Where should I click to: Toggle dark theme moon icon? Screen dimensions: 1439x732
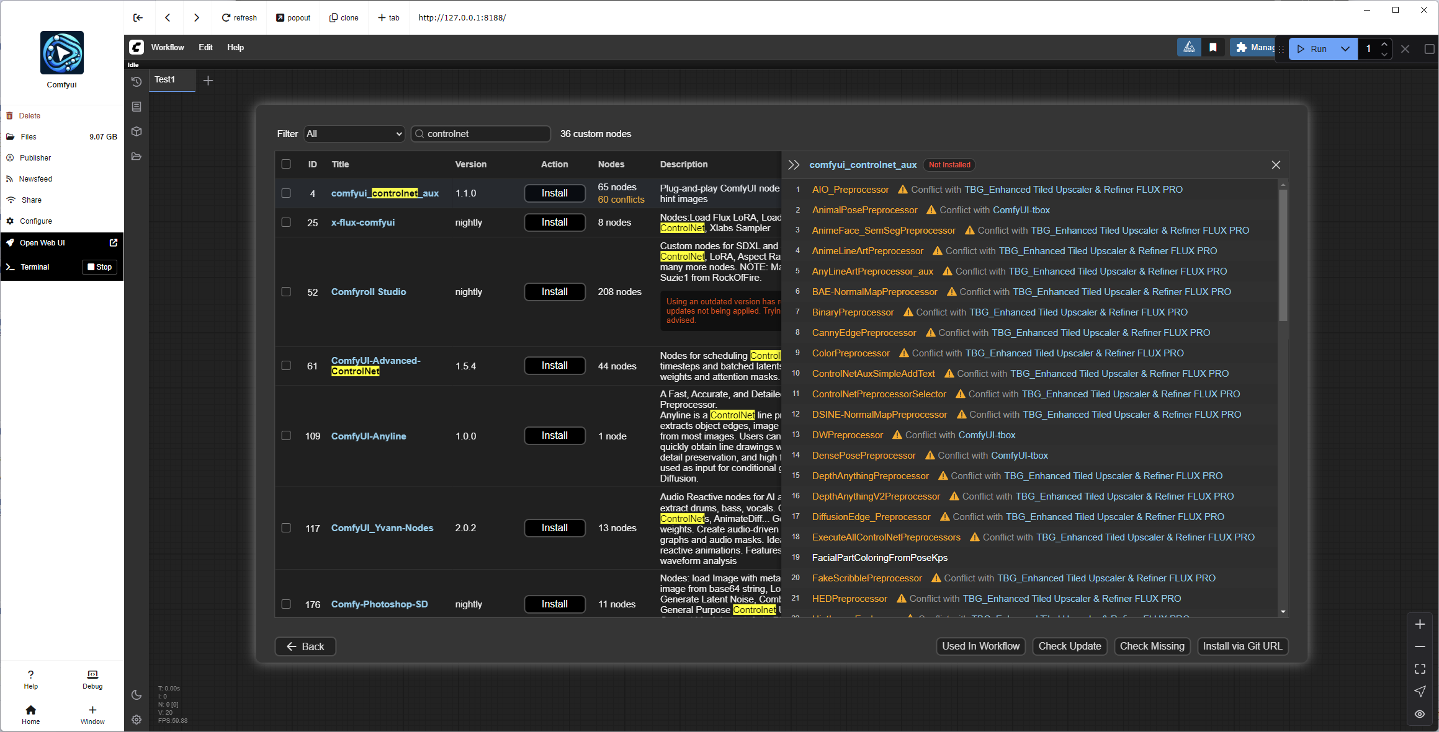(137, 695)
